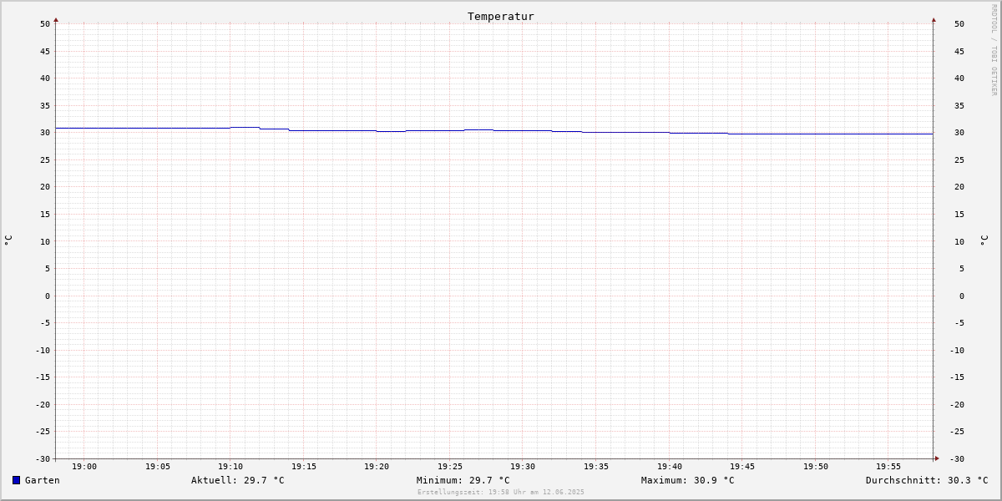Click the 19:35 time axis label
Viewport: 1002px width, 501px height.
point(596,466)
